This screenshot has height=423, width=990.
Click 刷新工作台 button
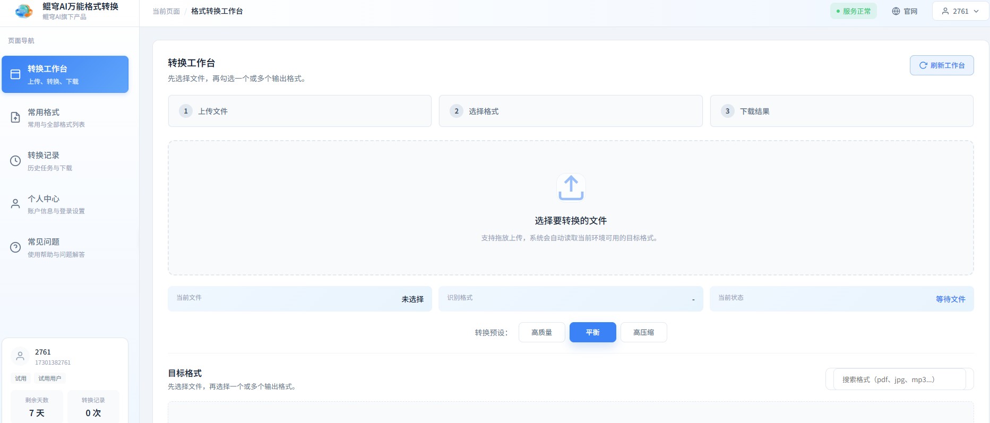(x=942, y=65)
